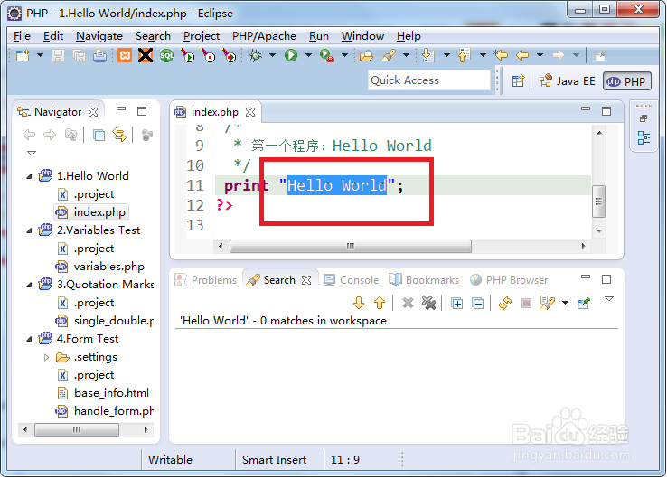Viewport: 667px width, 479px height.
Task: Click the green SQL toolbar icon
Action: click(166, 55)
